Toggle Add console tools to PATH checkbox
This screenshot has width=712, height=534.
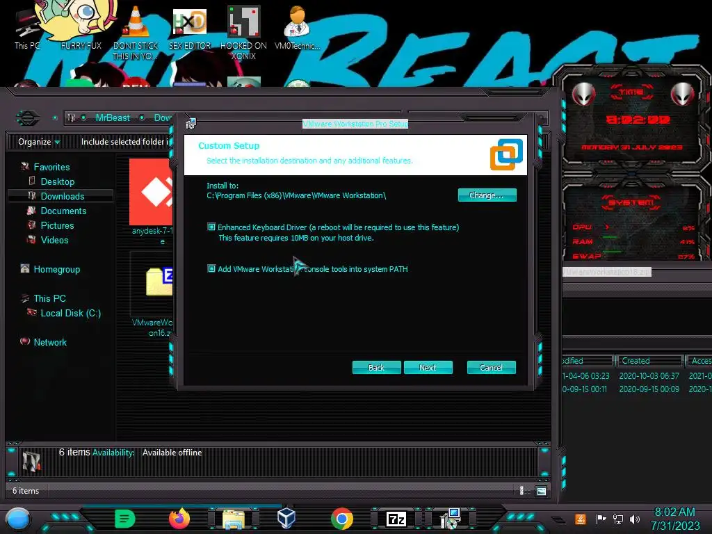coord(211,268)
